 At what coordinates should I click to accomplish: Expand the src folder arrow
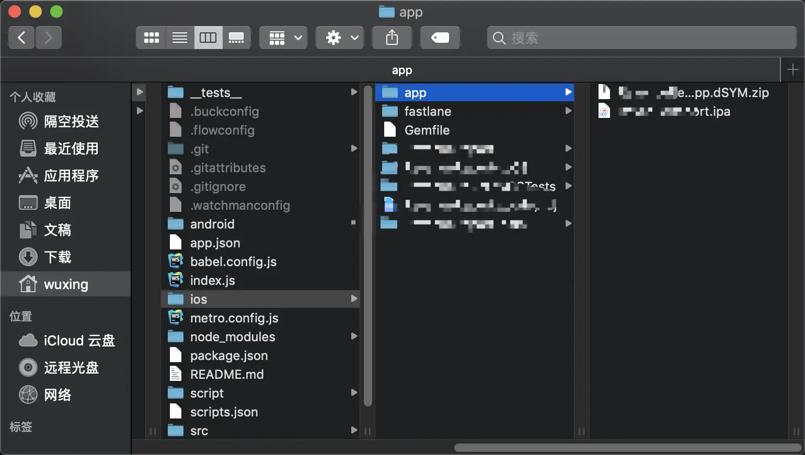(x=354, y=430)
